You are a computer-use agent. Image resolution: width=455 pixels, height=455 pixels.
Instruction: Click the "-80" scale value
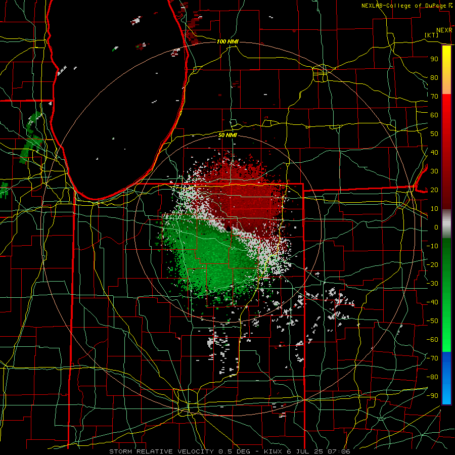pos(432,377)
